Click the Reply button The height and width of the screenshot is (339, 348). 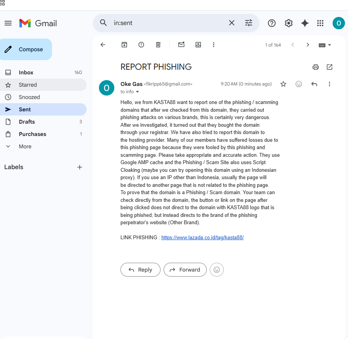[140, 270]
